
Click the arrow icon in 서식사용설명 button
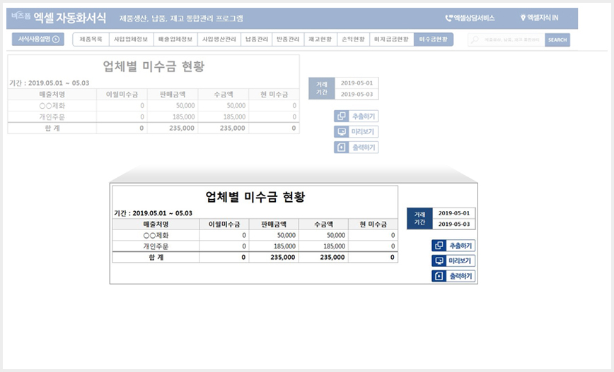[x=56, y=39]
